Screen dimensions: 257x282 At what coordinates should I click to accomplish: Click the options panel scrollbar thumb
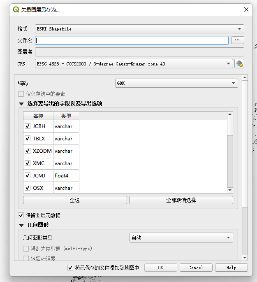pyautogui.click(x=245, y=144)
